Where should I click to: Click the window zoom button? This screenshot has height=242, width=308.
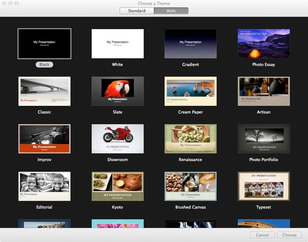[17, 3]
